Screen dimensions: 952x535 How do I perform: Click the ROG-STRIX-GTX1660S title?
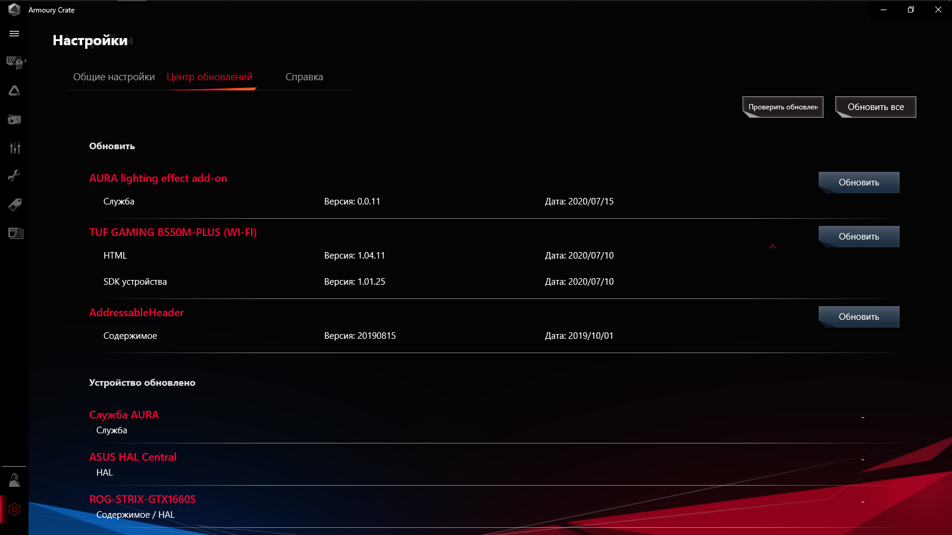[x=142, y=499]
